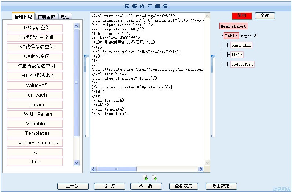This screenshot has height=192, width=292.
Task: Select the Title field node
Action: [x=237, y=55]
